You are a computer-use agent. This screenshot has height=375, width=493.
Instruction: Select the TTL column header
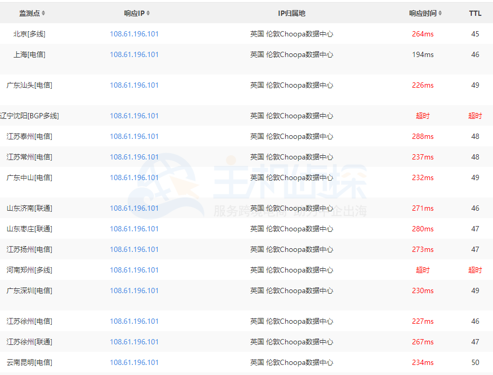click(474, 13)
